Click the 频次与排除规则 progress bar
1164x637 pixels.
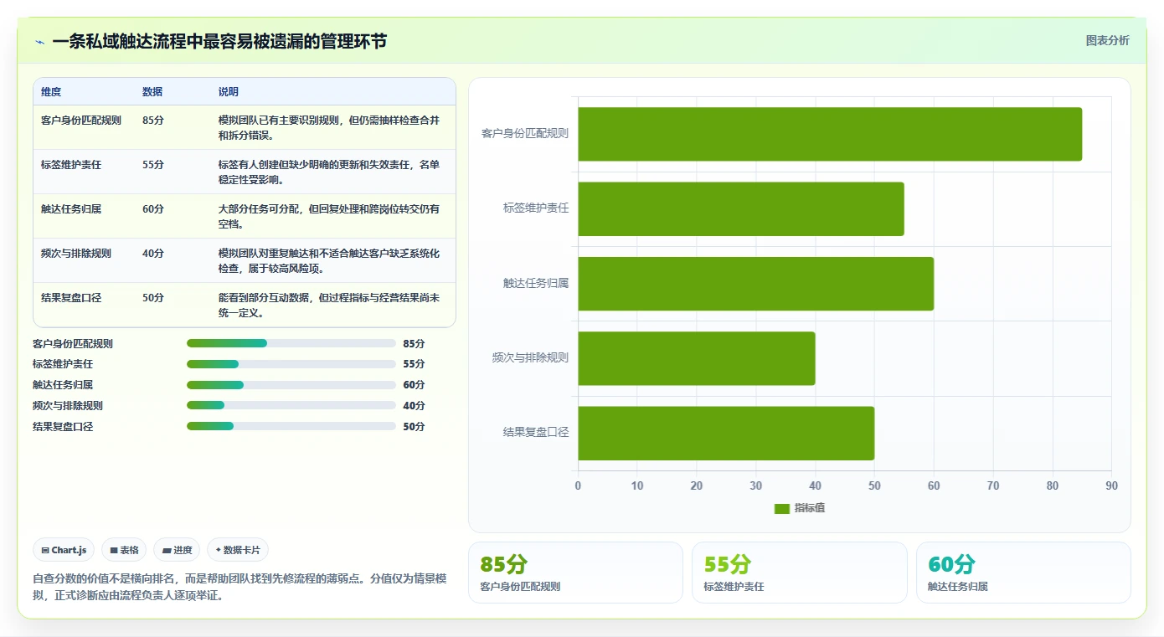(291, 405)
